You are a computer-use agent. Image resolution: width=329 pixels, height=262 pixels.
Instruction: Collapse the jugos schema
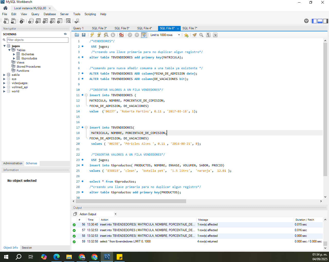tap(4, 46)
